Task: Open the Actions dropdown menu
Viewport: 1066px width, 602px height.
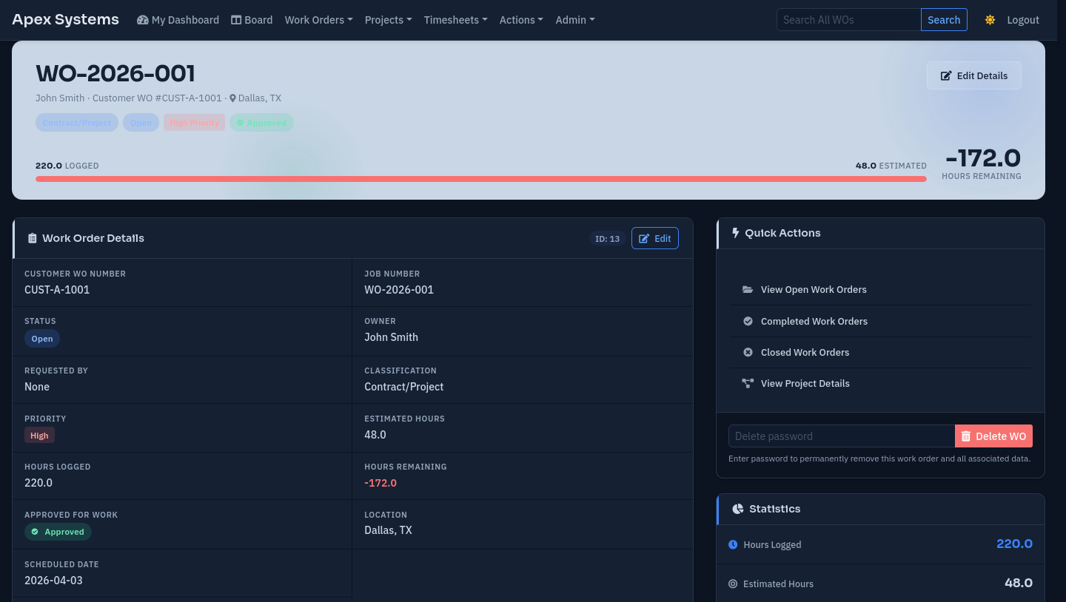Action: [x=521, y=20]
